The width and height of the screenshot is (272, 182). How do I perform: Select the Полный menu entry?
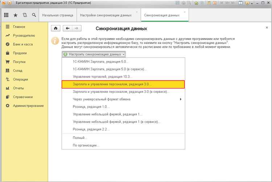pos(123,138)
